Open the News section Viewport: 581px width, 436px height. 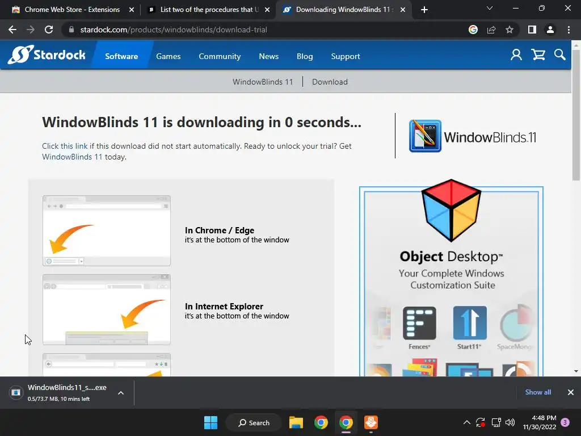268,56
